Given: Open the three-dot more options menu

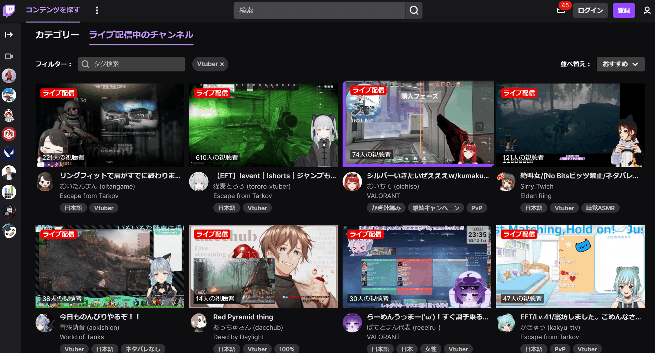Looking at the screenshot, I should pos(97,10).
